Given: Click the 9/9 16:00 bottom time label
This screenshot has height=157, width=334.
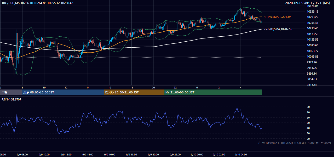Looking at the screenshot, I should (110, 155).
